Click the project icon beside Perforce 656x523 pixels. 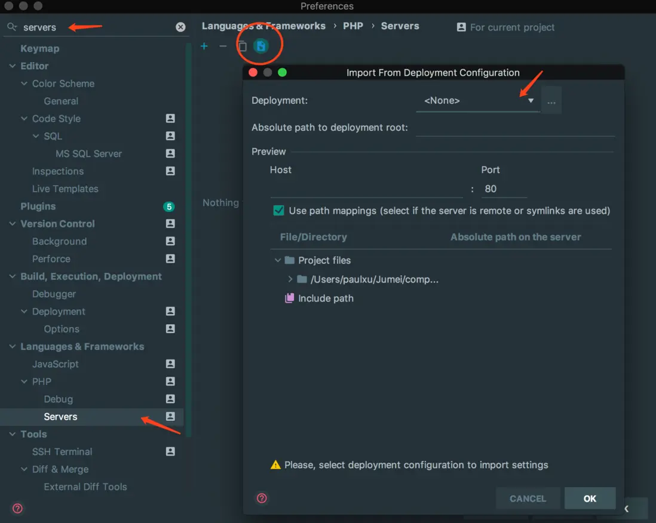(x=170, y=259)
